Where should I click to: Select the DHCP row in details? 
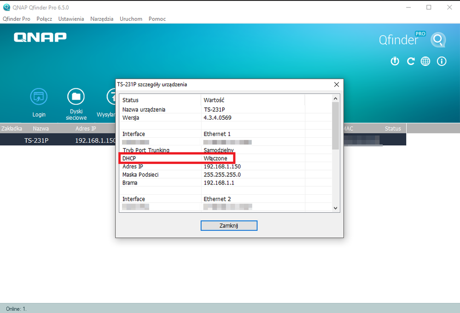[x=177, y=158]
